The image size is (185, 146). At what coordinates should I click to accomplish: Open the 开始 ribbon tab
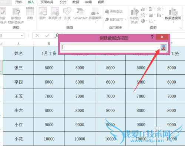[x=18, y=2]
